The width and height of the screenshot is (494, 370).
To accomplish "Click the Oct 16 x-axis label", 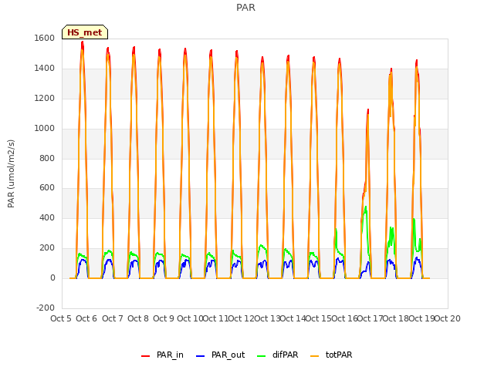I will [344, 318].
